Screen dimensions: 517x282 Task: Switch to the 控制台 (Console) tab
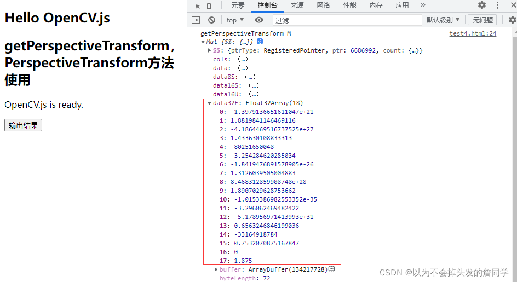click(x=267, y=5)
